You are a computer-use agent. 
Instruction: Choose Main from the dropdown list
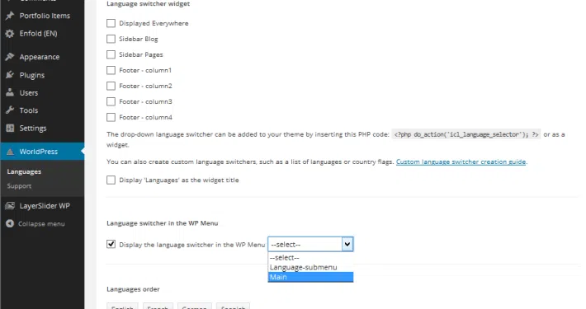click(310, 277)
